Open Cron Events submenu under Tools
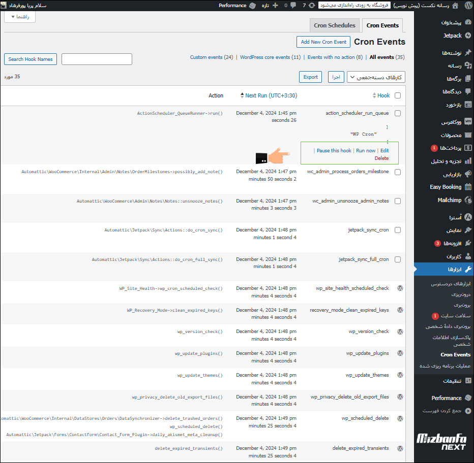This screenshot has width=474, height=463. click(455, 355)
